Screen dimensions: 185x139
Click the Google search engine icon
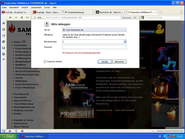coord(142,18)
